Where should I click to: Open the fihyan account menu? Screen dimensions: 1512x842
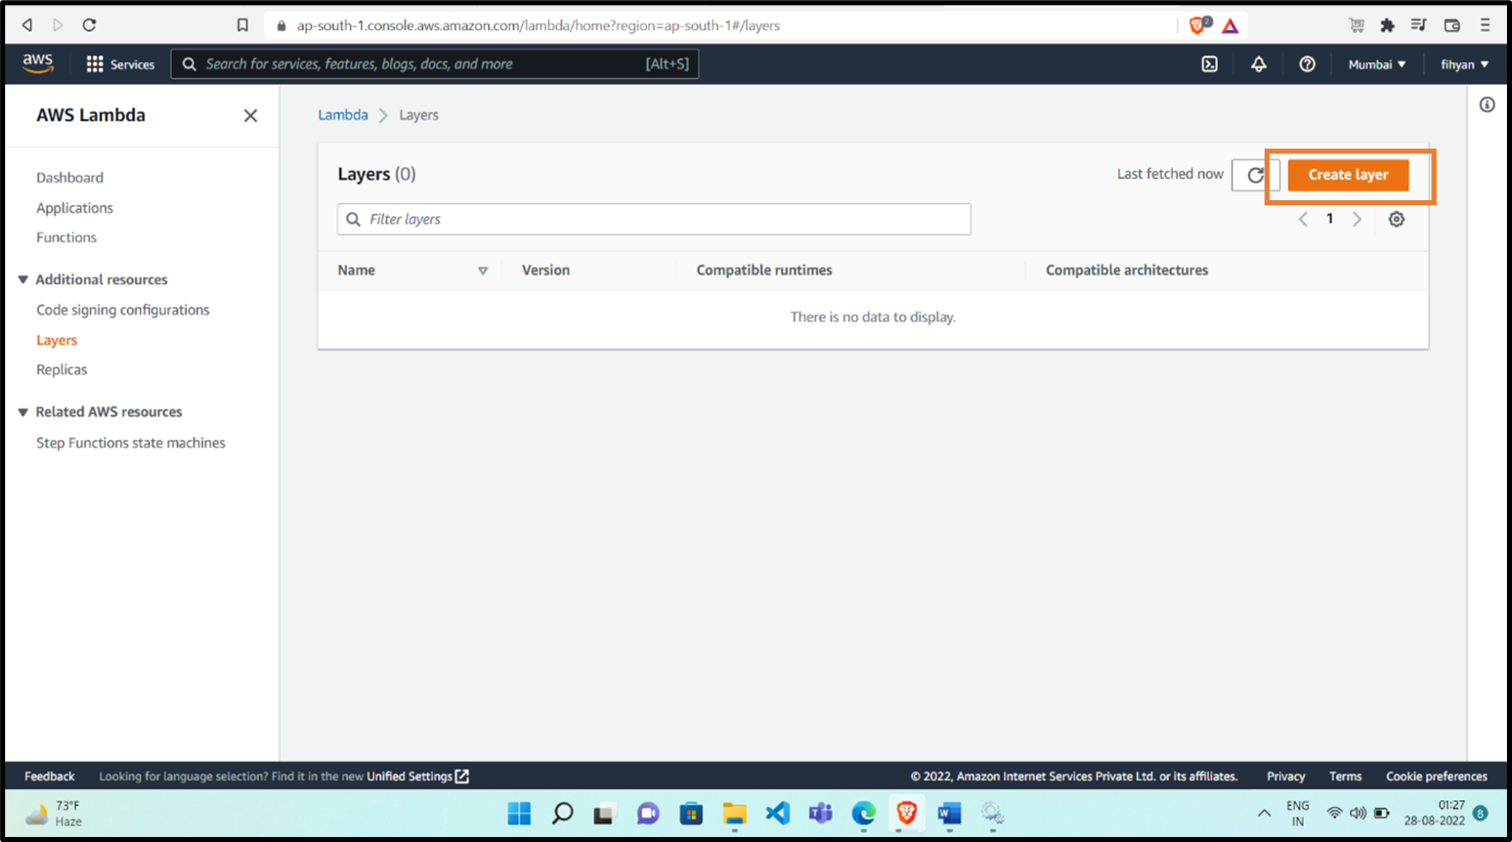(1464, 63)
